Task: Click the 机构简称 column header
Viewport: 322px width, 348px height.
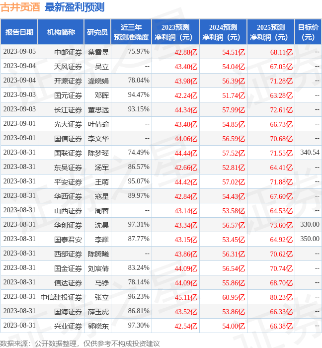Action: [x=61, y=32]
